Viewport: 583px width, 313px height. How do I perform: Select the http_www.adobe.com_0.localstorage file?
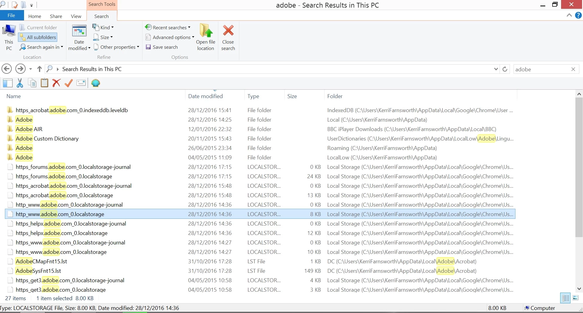(260, 214)
